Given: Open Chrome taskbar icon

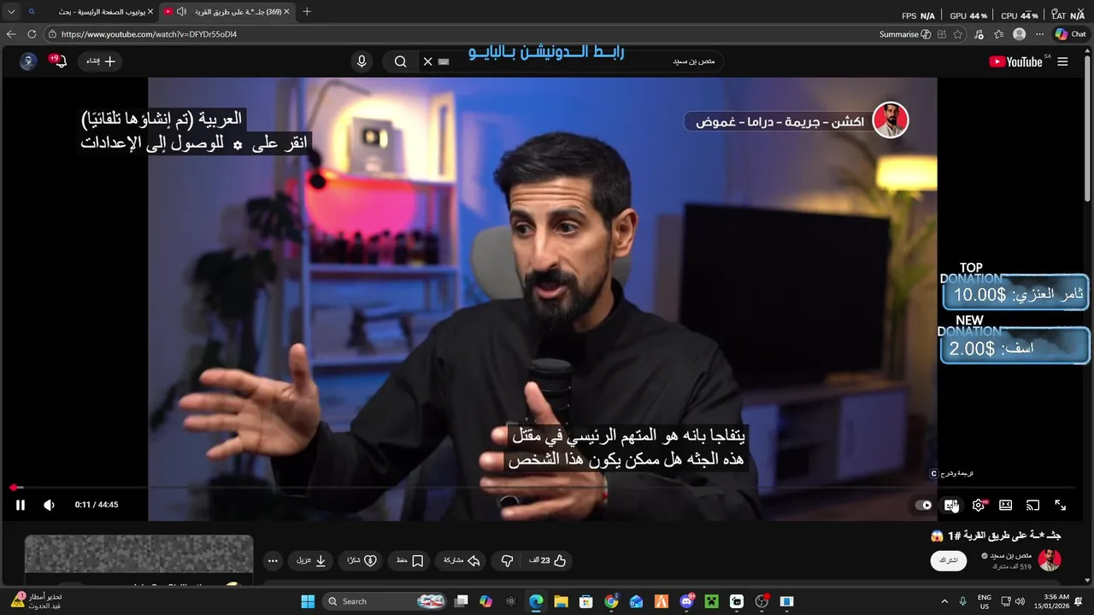Looking at the screenshot, I should click(x=611, y=601).
